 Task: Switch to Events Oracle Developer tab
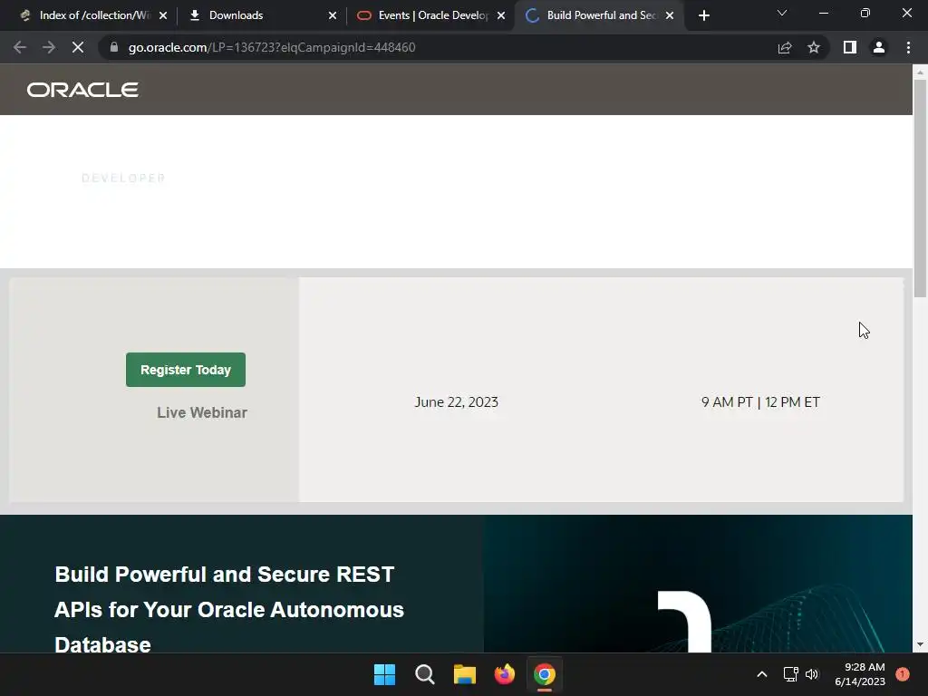(432, 15)
